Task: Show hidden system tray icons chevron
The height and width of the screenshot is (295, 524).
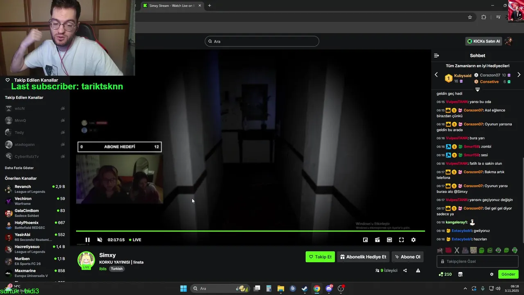Action: 465,288
